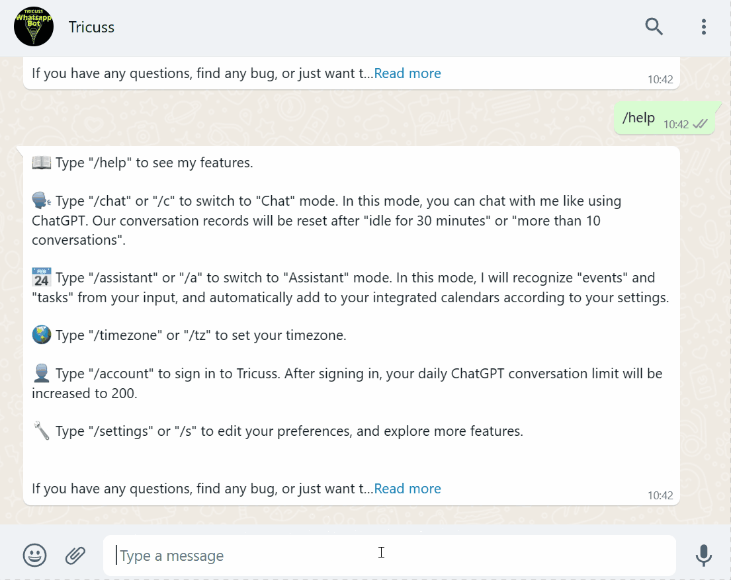Image resolution: width=731 pixels, height=580 pixels.
Task: Click the Tricuss profile picture
Action: pyautogui.click(x=34, y=26)
